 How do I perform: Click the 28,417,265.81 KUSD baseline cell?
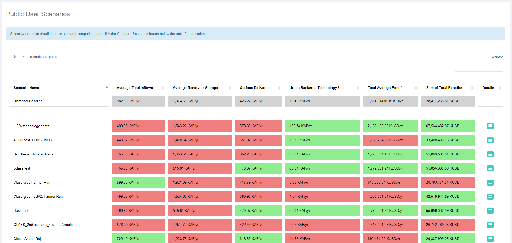448,101
